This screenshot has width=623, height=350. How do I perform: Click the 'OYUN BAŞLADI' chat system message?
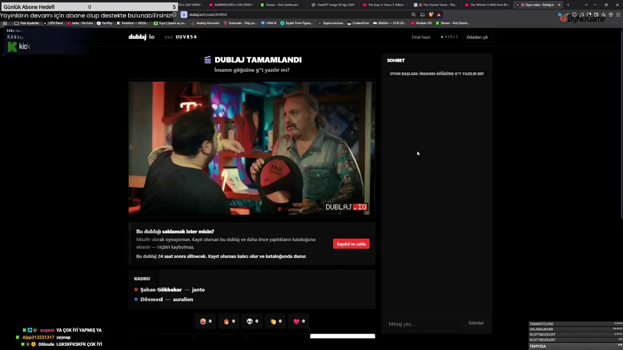[x=437, y=74]
